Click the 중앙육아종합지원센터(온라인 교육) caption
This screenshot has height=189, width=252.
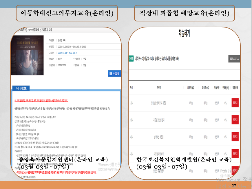pyautogui.click(x=63, y=159)
